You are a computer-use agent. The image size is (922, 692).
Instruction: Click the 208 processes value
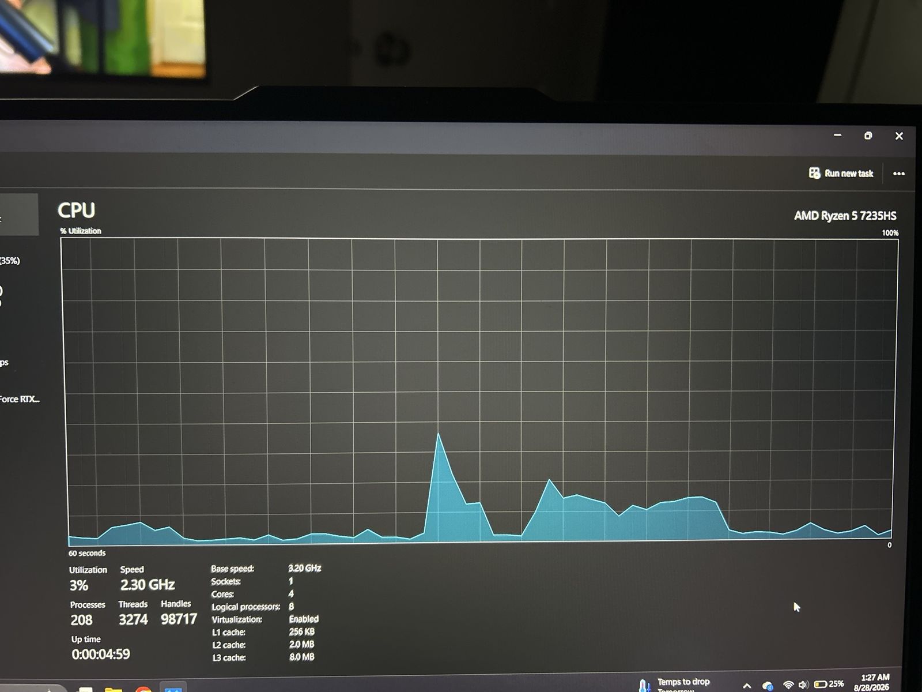click(81, 620)
